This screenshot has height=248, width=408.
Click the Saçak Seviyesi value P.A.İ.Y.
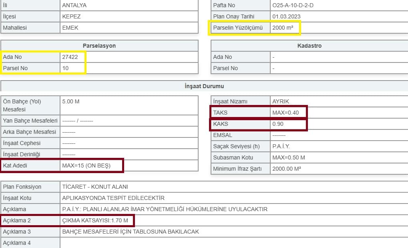[281, 146]
